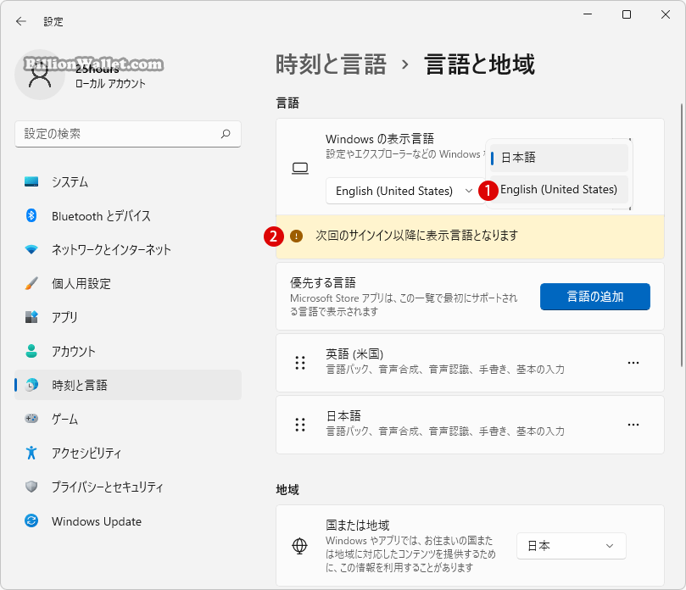Click the network Wi-Fi icon
This screenshot has width=686, height=590.
(31, 250)
